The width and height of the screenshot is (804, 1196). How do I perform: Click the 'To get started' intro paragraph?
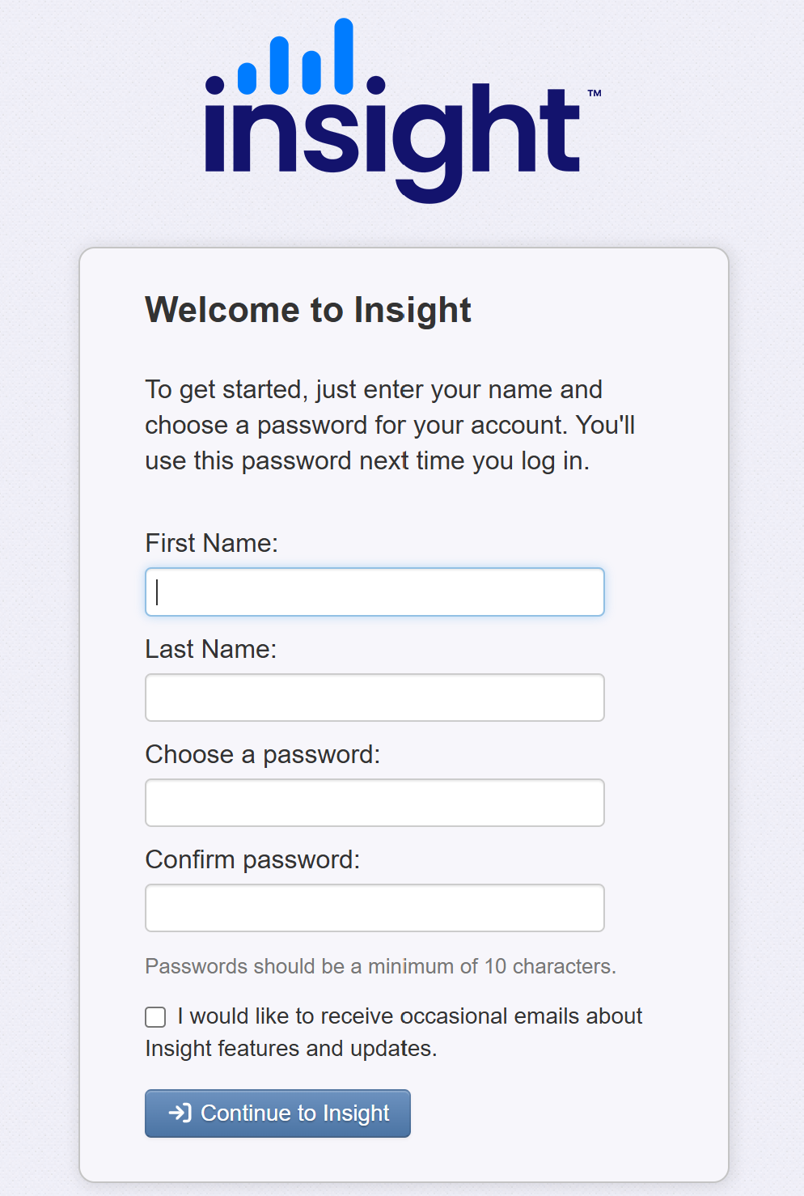pyautogui.click(x=390, y=425)
